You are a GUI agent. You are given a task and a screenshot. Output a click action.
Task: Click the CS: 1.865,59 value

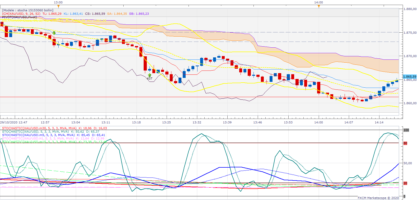[95, 14]
